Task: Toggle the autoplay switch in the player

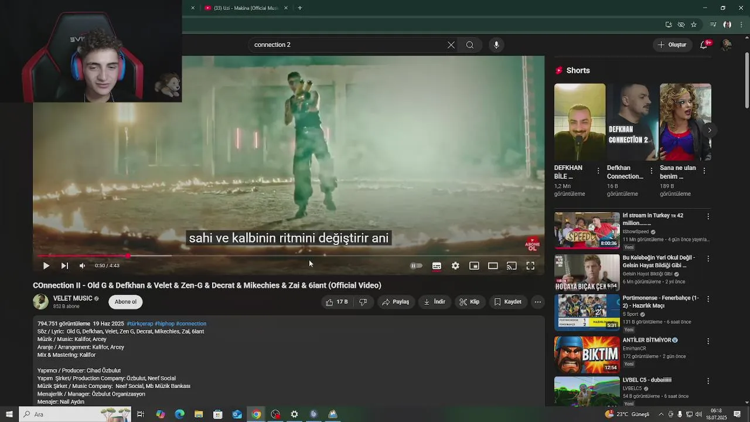Action: [x=416, y=266]
